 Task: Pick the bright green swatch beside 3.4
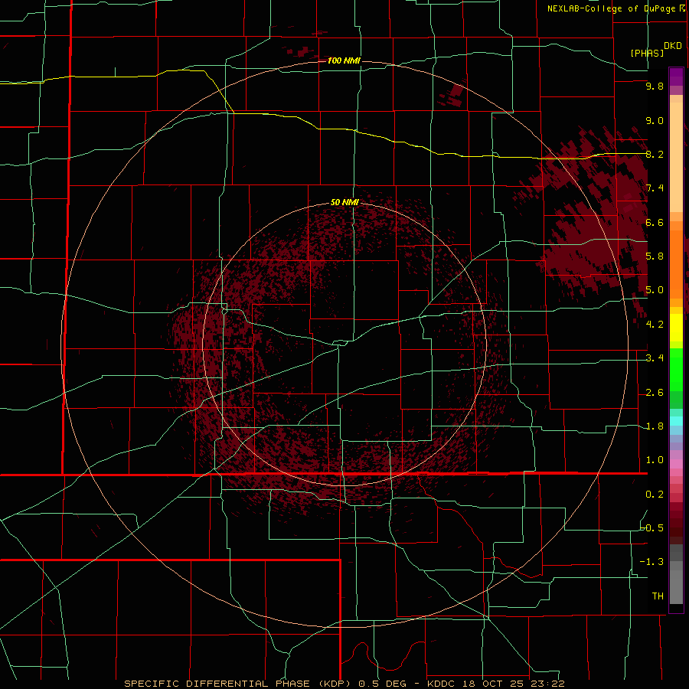tap(676, 369)
